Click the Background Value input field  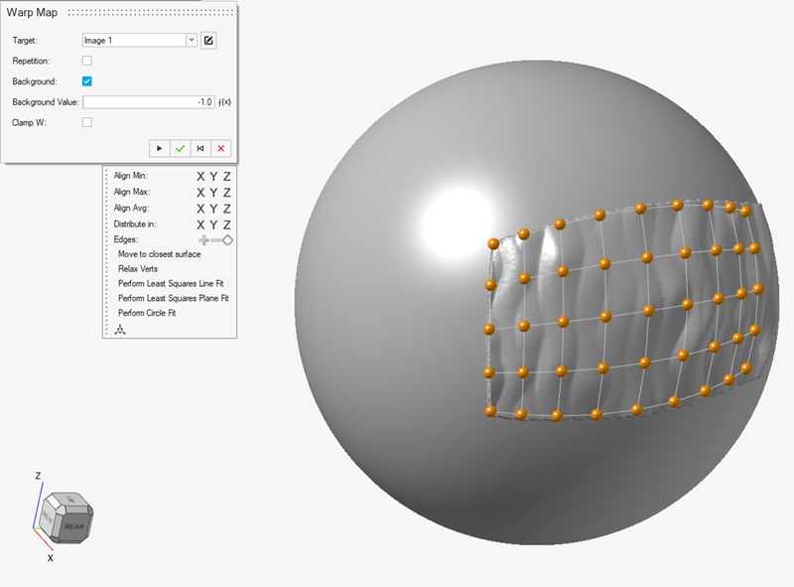point(149,102)
